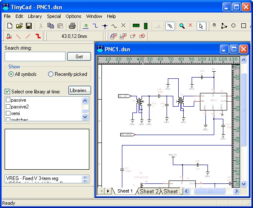Open the Edit menu

[x=19, y=16]
